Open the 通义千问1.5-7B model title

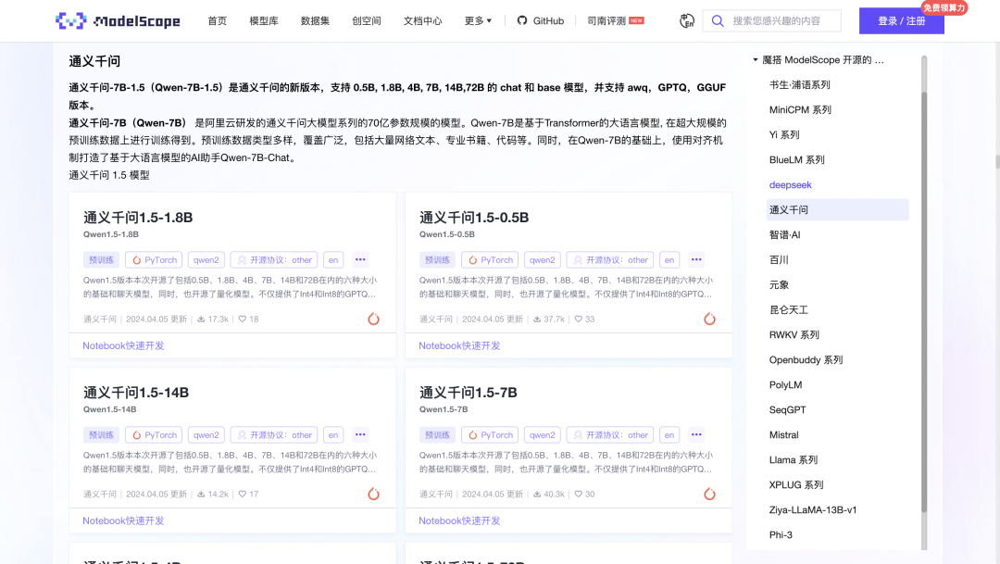[x=469, y=393]
